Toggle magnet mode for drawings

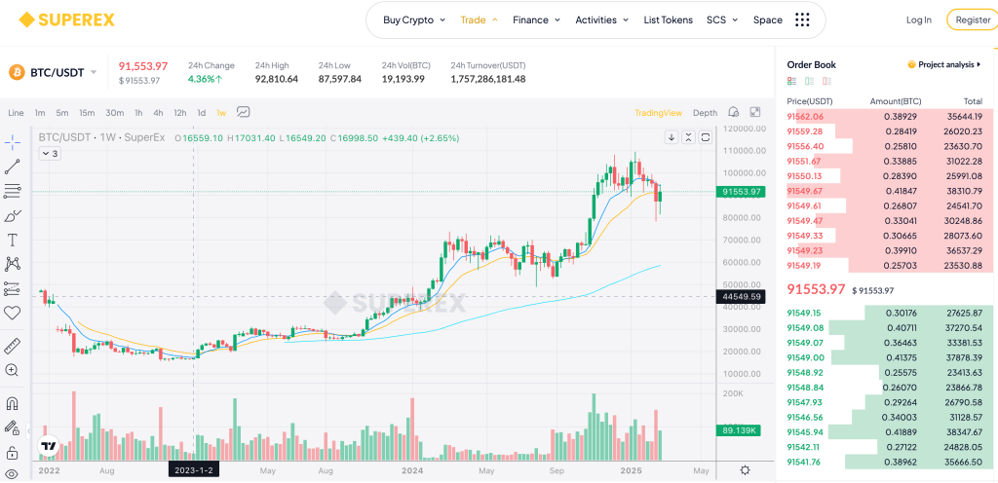click(x=13, y=403)
